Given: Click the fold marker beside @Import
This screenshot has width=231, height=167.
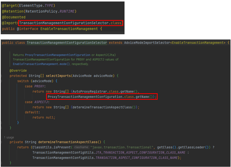Looking at the screenshot, I should click(x=1, y=23).
